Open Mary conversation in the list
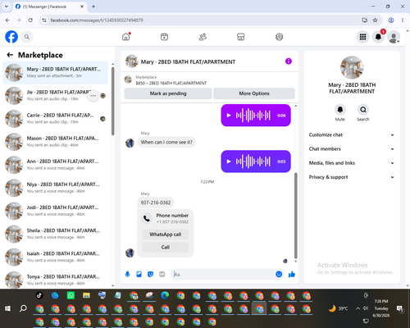This screenshot has height=328, width=410. (x=56, y=73)
